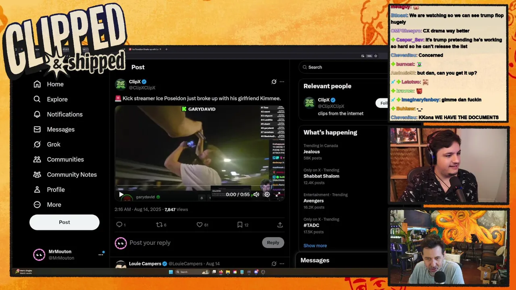Click the MrMouton profile avatar
The height and width of the screenshot is (290, 516).
click(39, 255)
